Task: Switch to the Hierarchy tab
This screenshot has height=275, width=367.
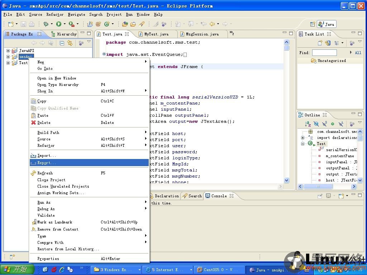Action: (64, 34)
